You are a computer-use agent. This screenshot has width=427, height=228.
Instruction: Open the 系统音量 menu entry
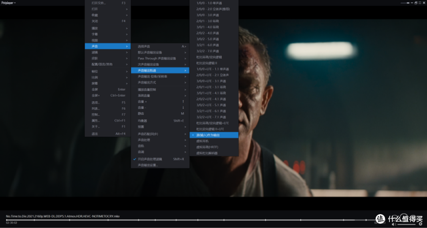point(160,96)
